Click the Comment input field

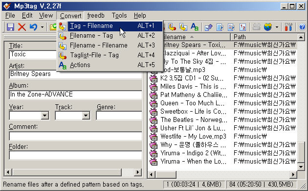point(75,136)
